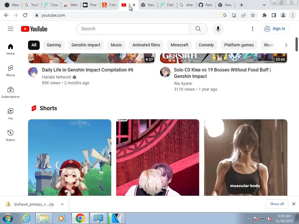Share this page icon
299x224 pixels.
pos(244,15)
